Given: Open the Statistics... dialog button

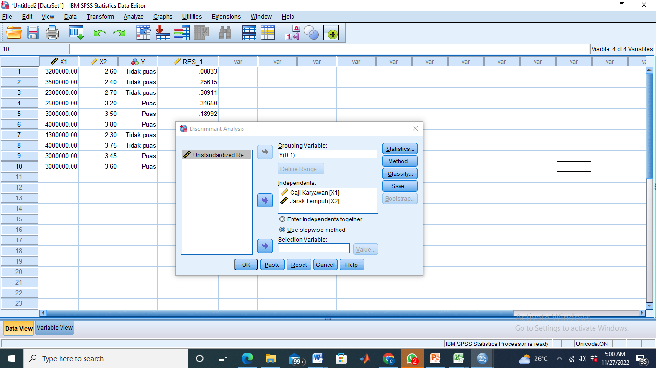Looking at the screenshot, I should coord(400,149).
